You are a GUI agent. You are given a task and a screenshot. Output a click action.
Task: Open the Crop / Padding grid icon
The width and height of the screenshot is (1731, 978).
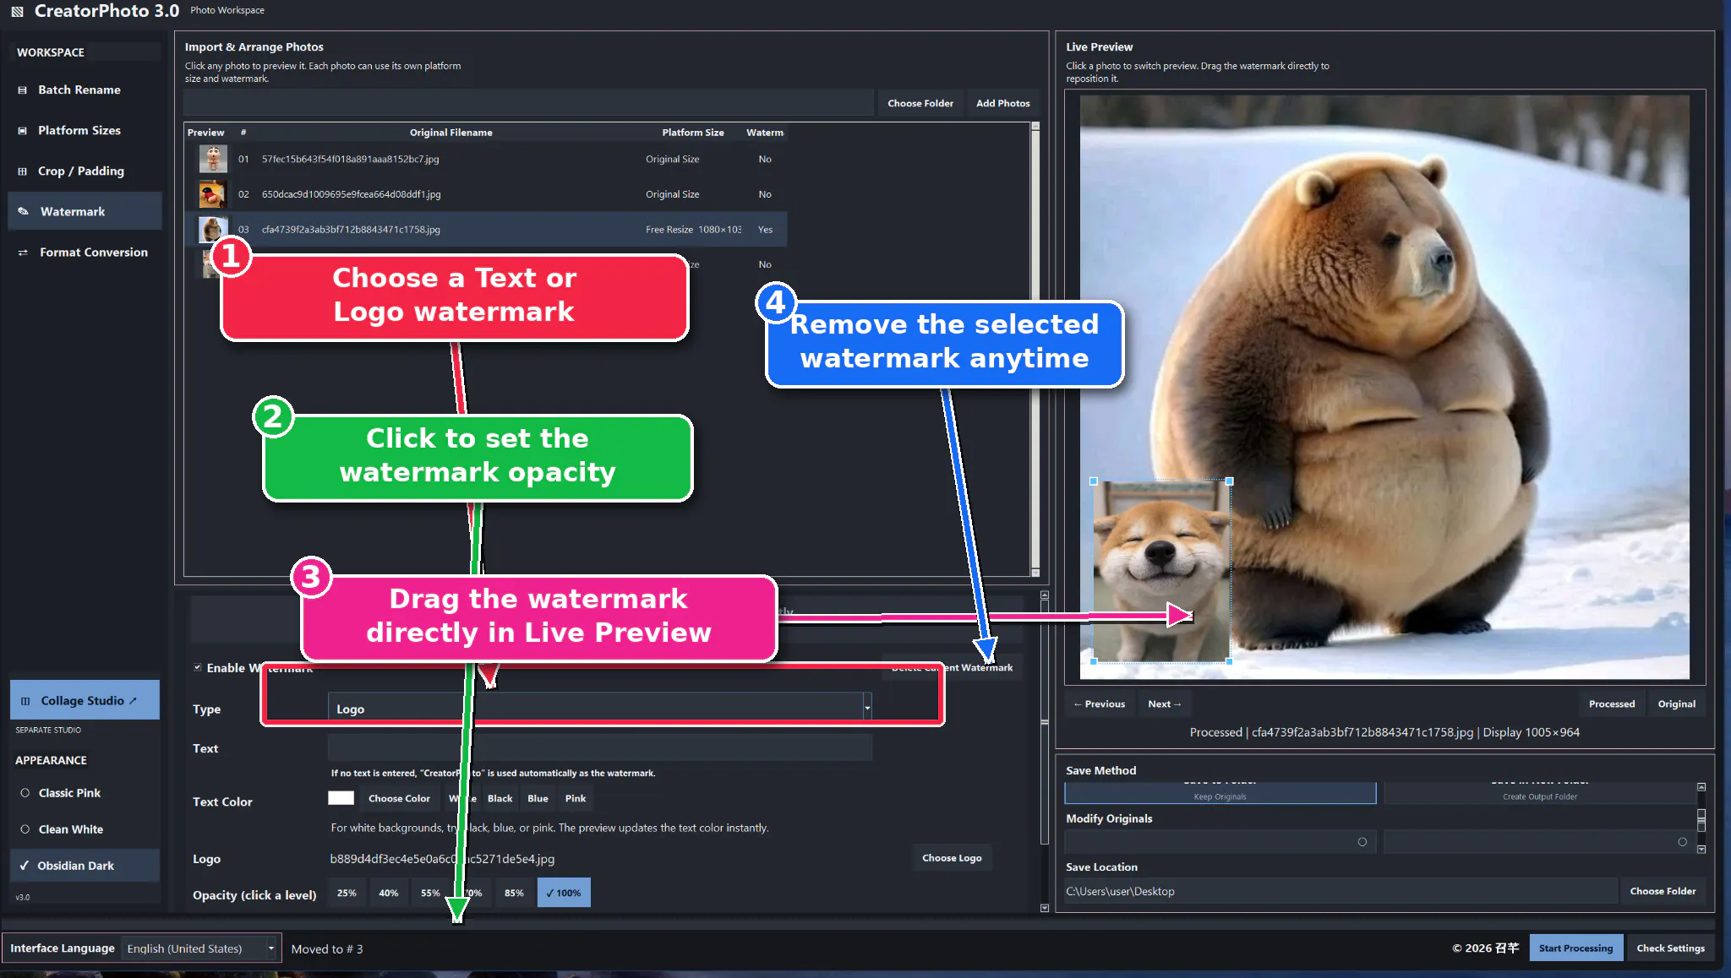tap(23, 171)
